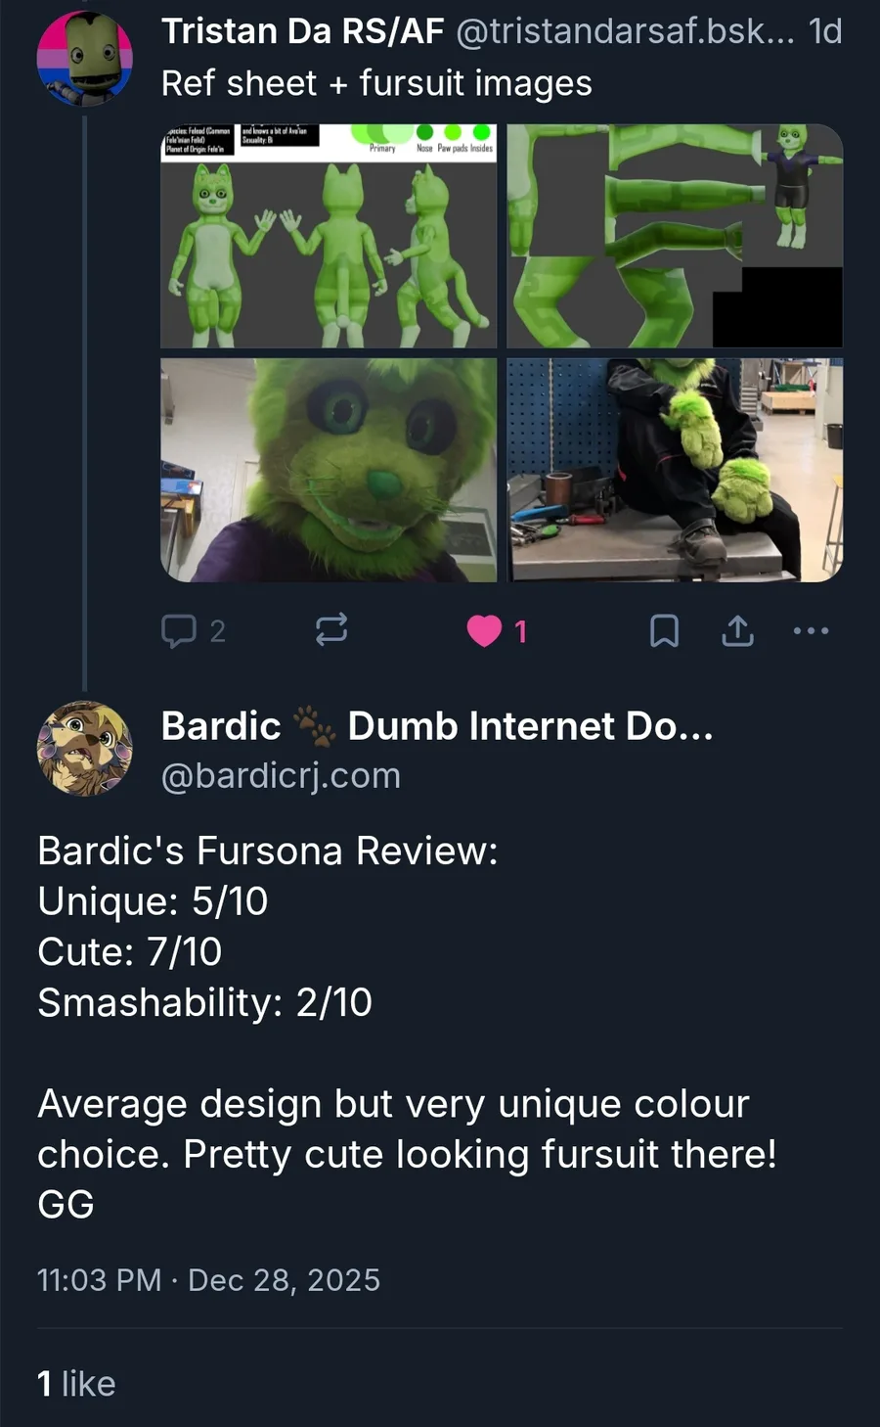The height and width of the screenshot is (1427, 880).
Task: Open the fursuit paws workshop photo
Action: click(x=675, y=470)
